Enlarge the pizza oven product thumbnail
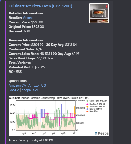The width and height of the screenshot is (131, 144). [x=99, y=13]
